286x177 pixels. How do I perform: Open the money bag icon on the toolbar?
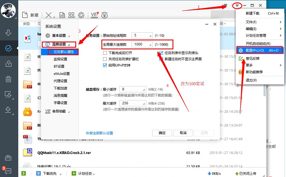coord(105,15)
